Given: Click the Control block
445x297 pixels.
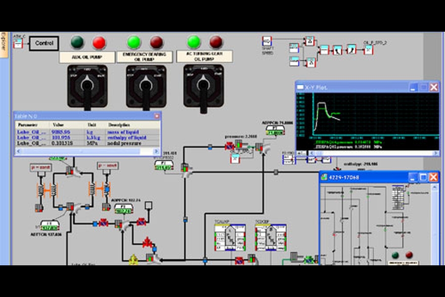Looking at the screenshot, I should 44,43.
